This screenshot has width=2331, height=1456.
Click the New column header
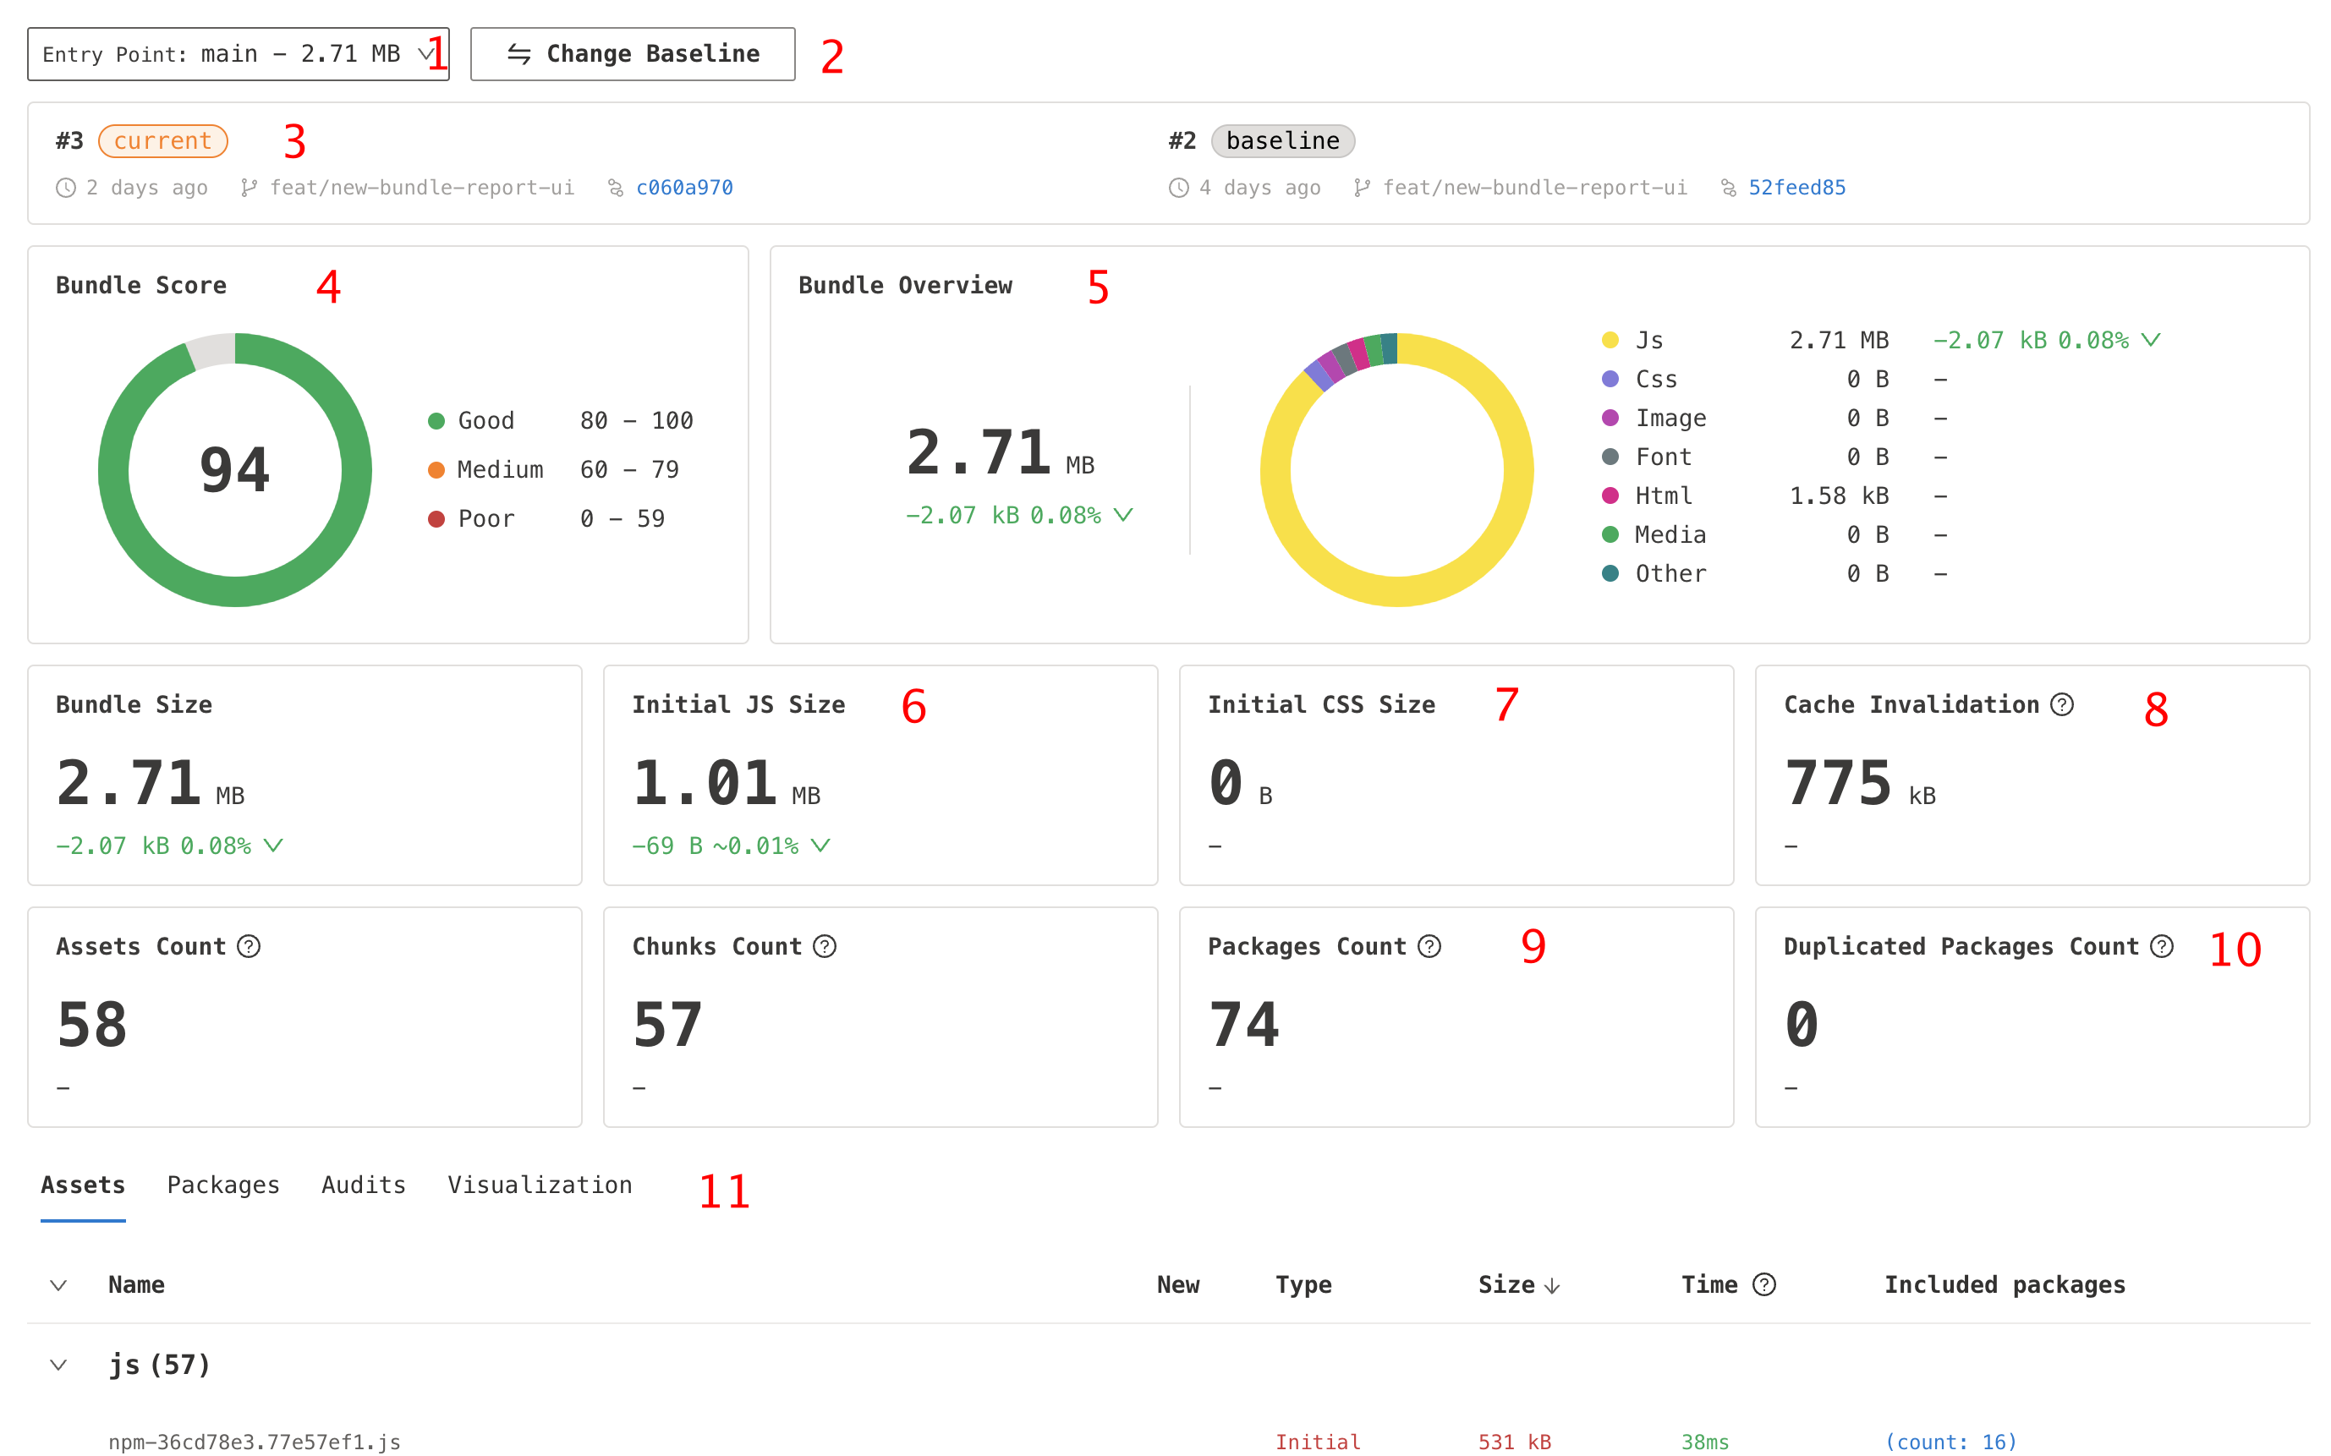coord(1178,1284)
